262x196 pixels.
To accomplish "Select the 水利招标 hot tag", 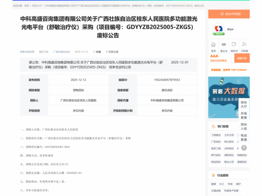I will click(x=229, y=148).
